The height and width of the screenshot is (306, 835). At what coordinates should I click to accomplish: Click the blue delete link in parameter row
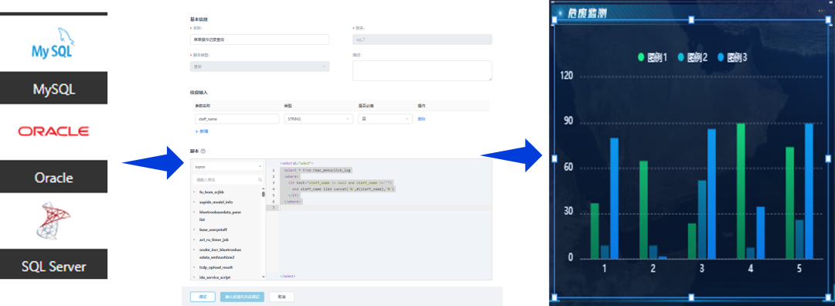421,119
